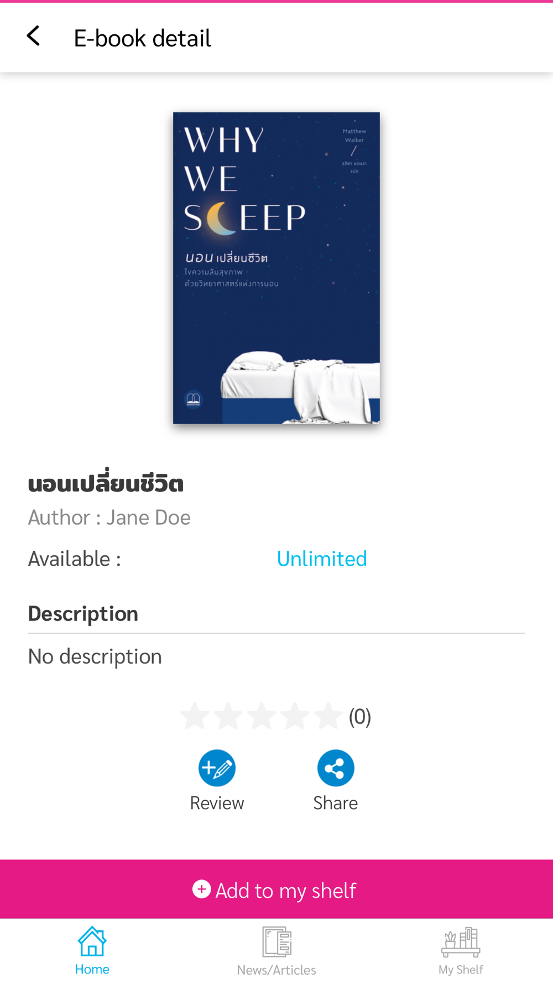Select the My Shelf tab label
This screenshot has width=553, height=984.
[x=461, y=970]
